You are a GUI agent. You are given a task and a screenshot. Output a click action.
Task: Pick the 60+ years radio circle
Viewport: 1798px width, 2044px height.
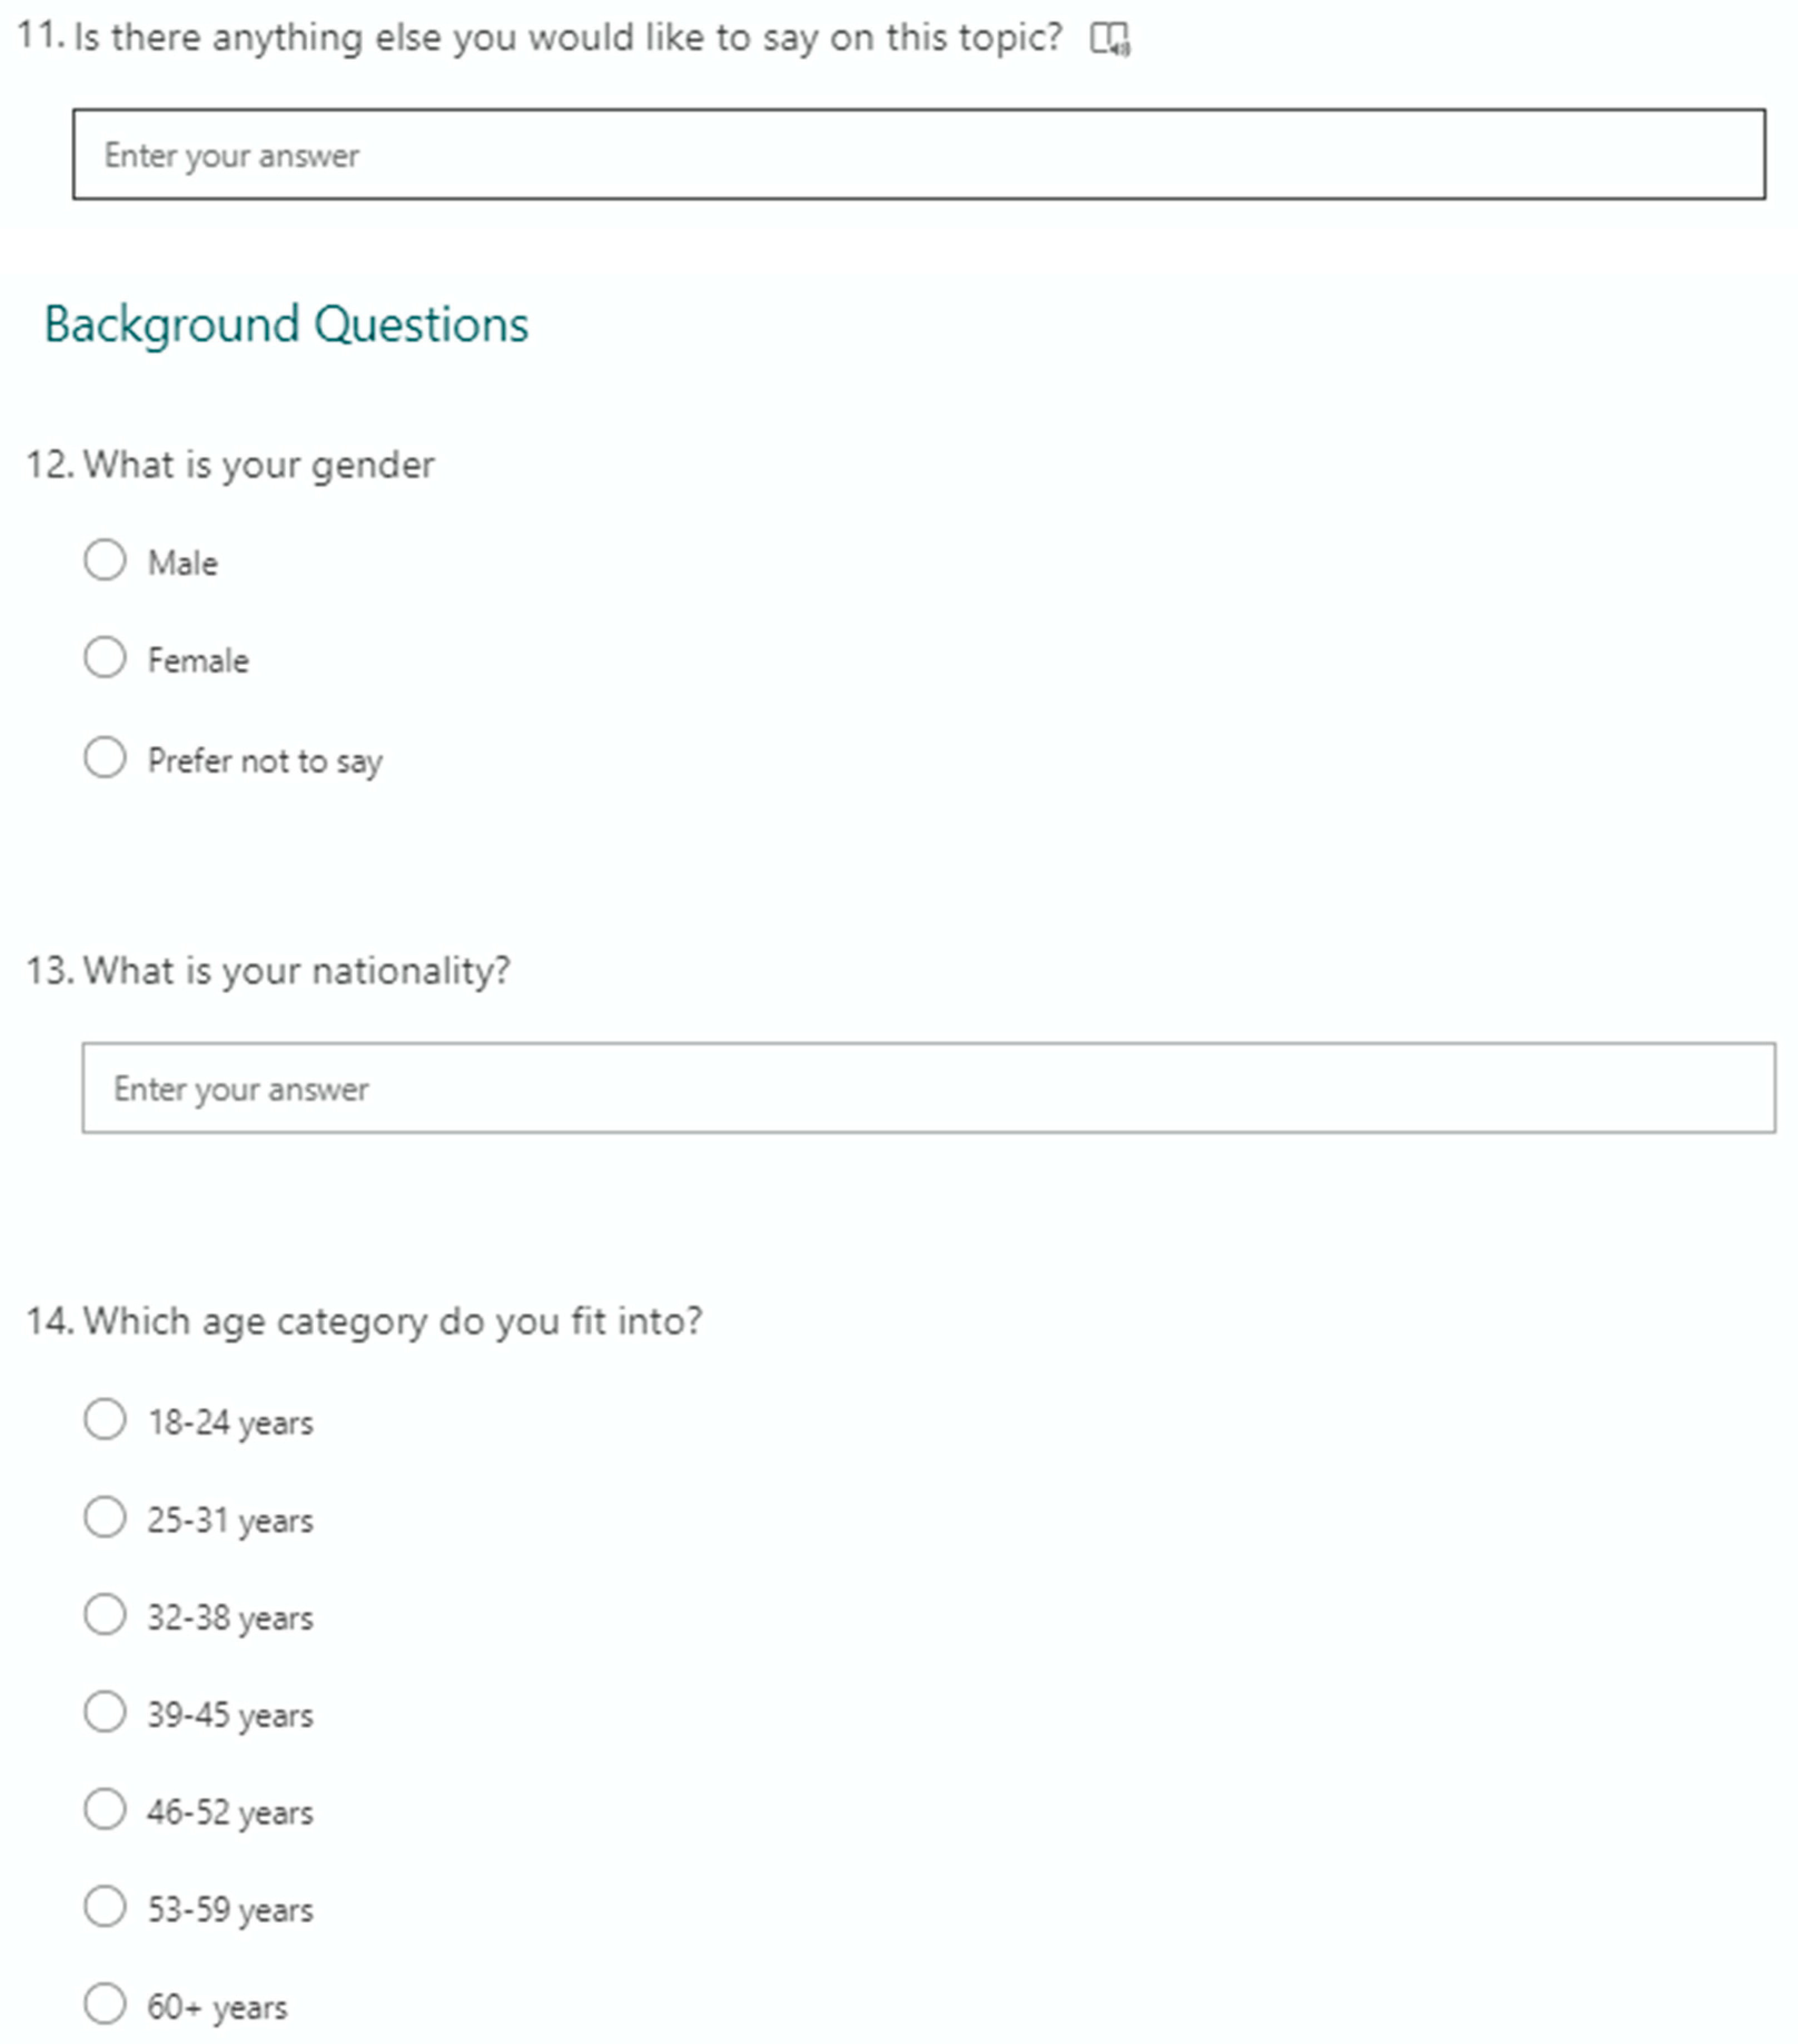click(x=105, y=2004)
